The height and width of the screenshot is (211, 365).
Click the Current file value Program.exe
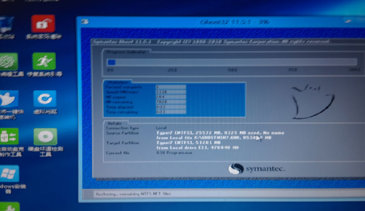174,153
